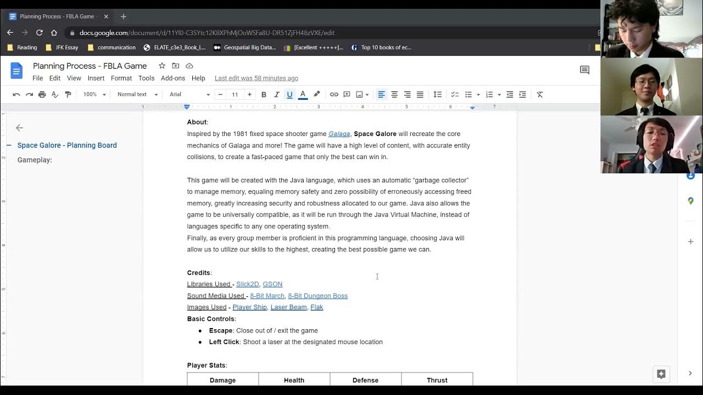
Task: Toggle Bold formatting
Action: 264,94
